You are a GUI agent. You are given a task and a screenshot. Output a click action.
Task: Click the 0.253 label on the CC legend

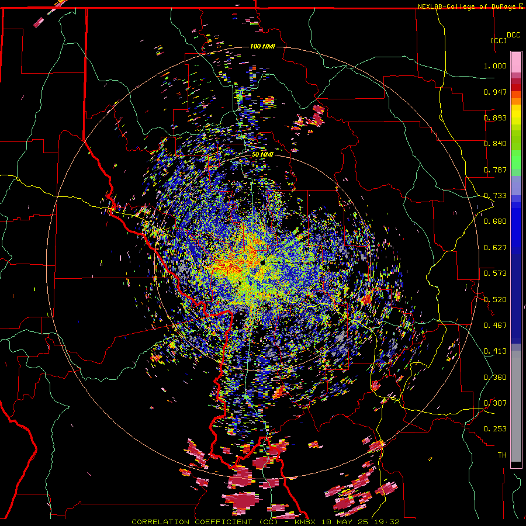pos(495,429)
